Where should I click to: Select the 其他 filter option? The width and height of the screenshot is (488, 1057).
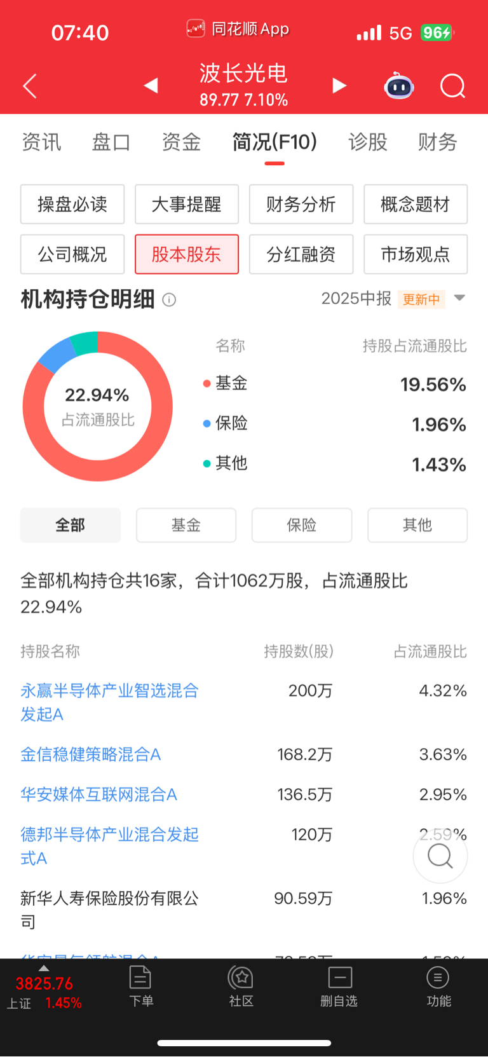click(x=417, y=525)
